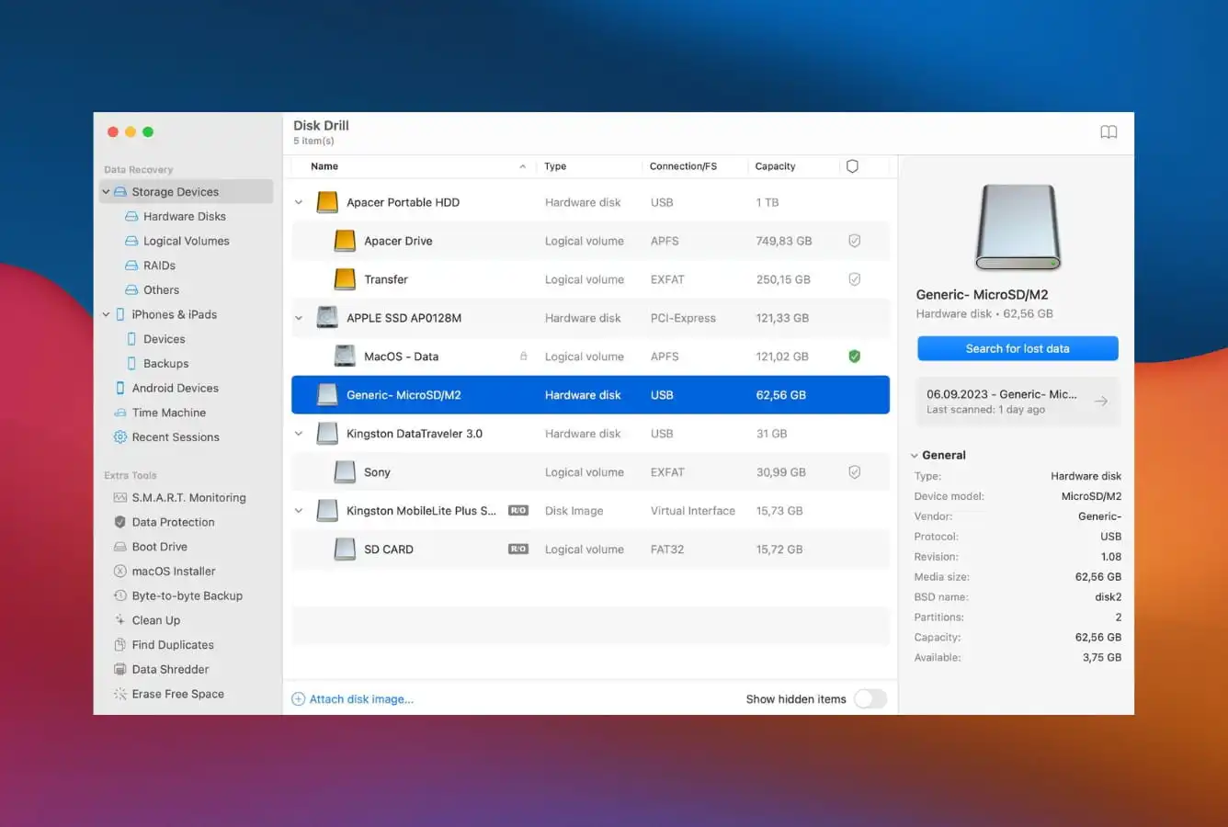
Task: Open Recent Sessions
Action: [x=165, y=437]
